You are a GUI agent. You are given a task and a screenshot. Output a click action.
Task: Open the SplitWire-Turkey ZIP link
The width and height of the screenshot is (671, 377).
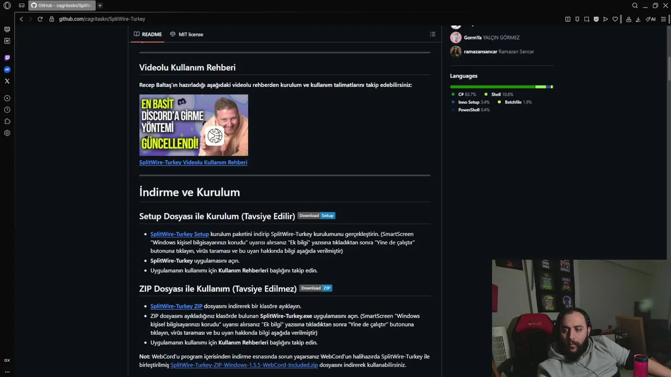(176, 306)
